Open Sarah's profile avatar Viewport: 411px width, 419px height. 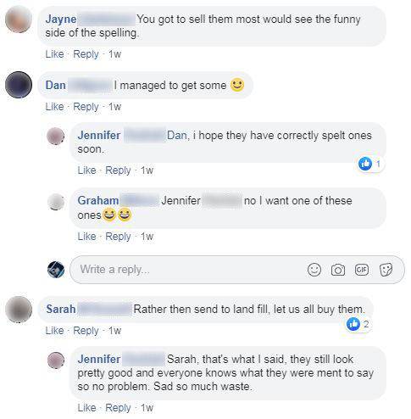point(19,310)
